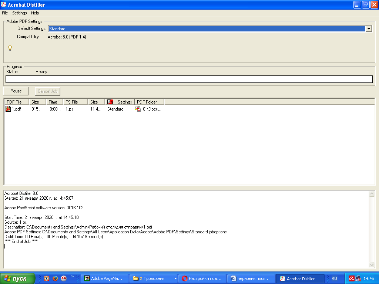
Task: Sort by the Time column header
Action: (x=55, y=102)
